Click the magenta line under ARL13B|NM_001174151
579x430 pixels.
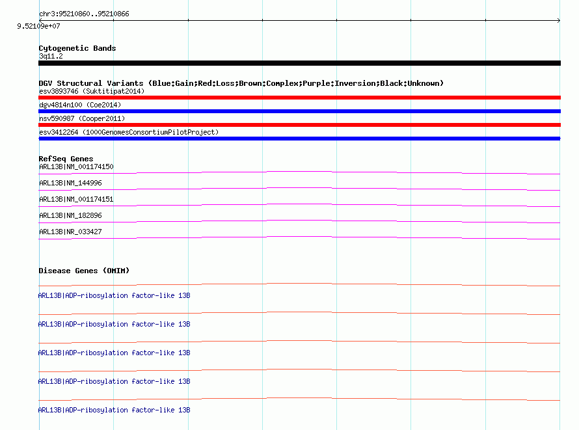(299, 205)
